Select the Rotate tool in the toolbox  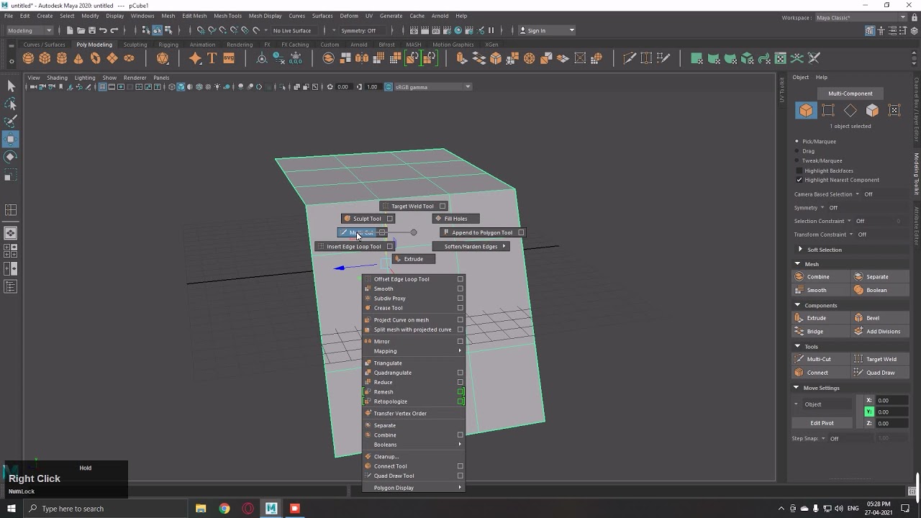point(11,157)
